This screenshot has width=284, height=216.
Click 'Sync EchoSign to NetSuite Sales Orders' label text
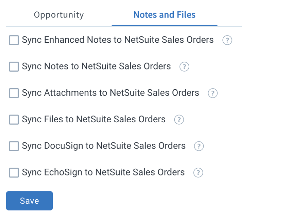[x=103, y=172]
